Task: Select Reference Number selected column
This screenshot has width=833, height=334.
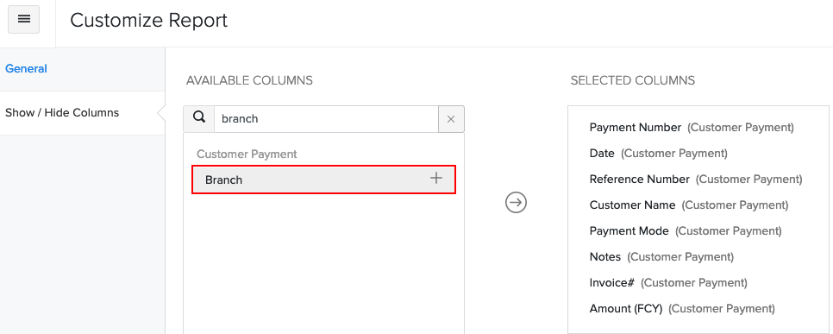Action: [x=696, y=180]
